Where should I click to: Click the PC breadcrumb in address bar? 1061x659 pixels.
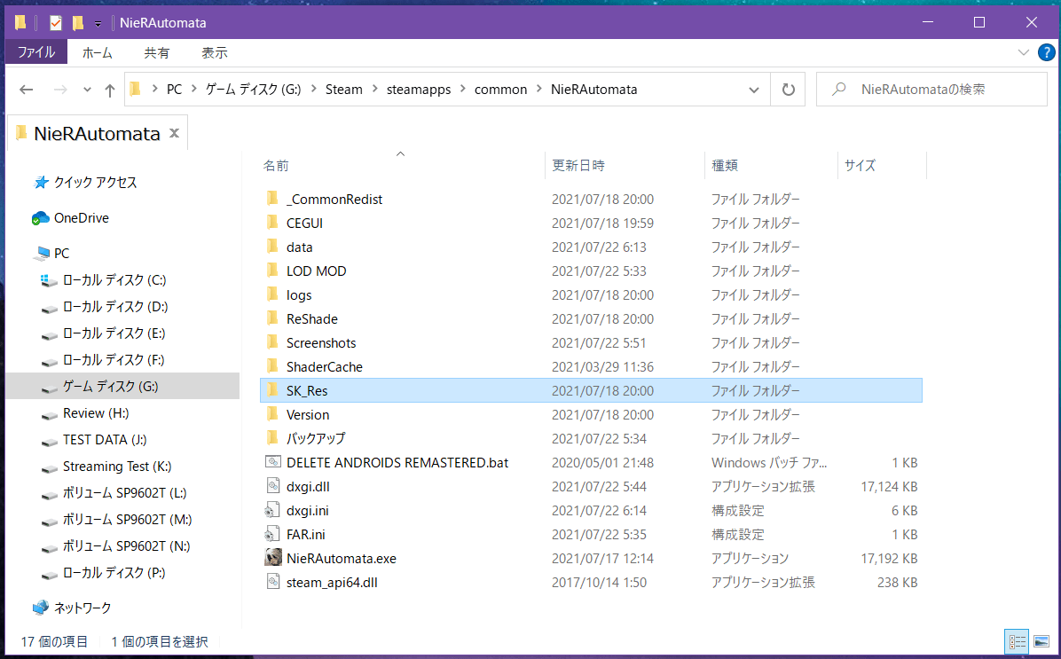click(x=175, y=90)
